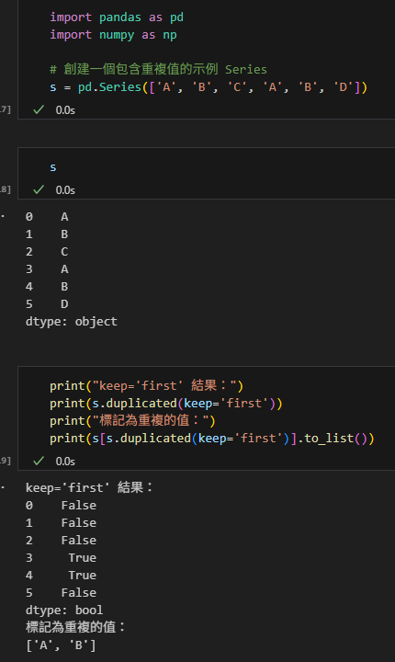395x662 pixels.
Task: Click output row '0 False'
Action: (x=61, y=506)
